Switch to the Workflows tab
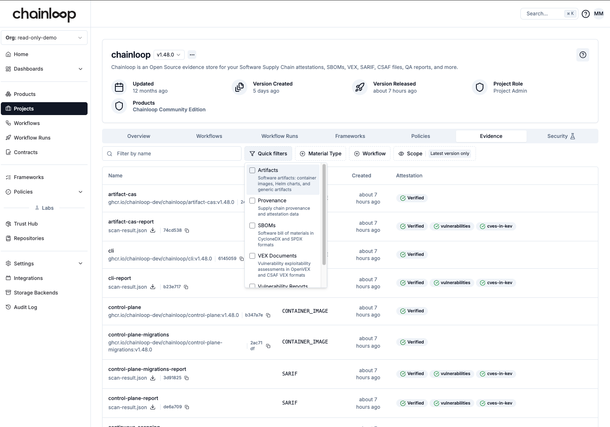610x427 pixels. [209, 136]
